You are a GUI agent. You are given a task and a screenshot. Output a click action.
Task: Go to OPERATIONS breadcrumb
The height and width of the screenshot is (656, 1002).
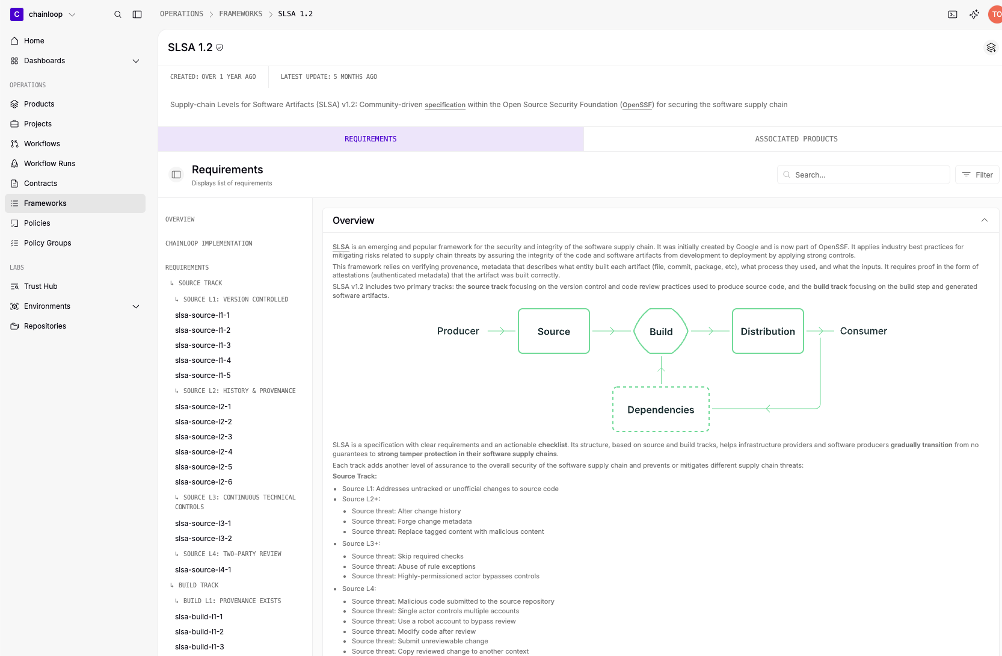[x=182, y=14]
